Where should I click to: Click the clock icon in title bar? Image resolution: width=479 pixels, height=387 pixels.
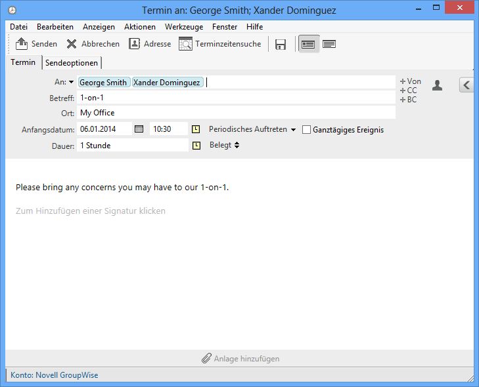pyautogui.click(x=12, y=10)
